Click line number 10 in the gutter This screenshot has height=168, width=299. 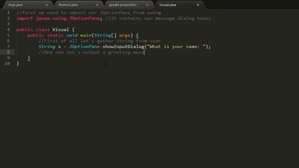[x=7, y=63]
